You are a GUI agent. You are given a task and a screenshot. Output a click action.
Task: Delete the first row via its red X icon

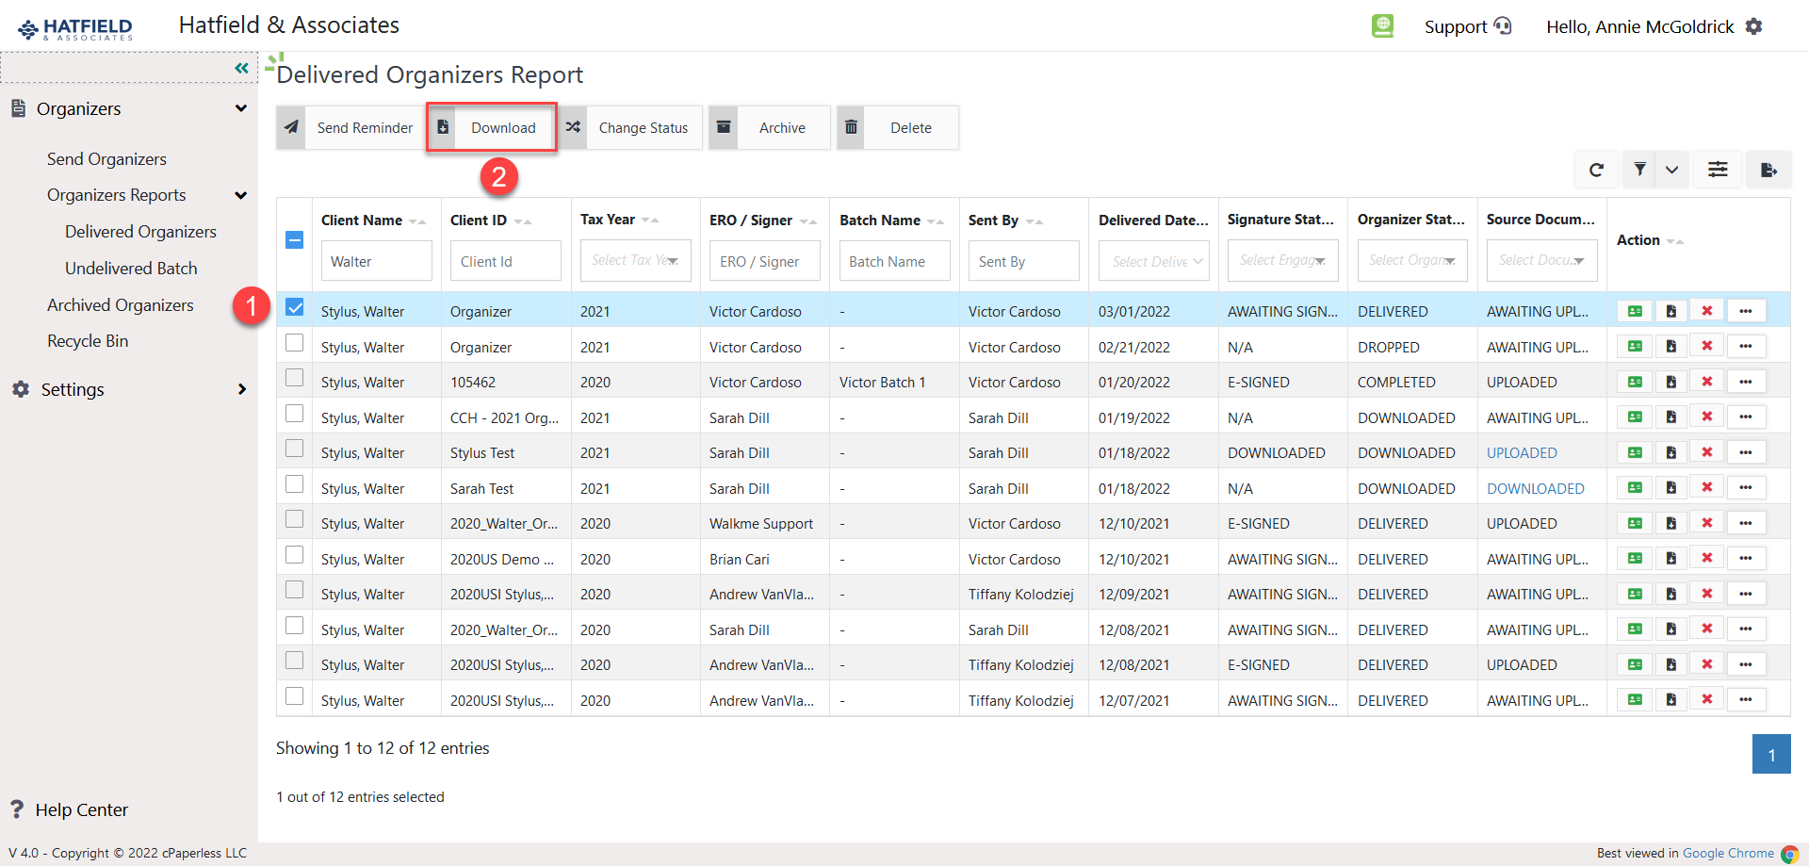[x=1706, y=310]
